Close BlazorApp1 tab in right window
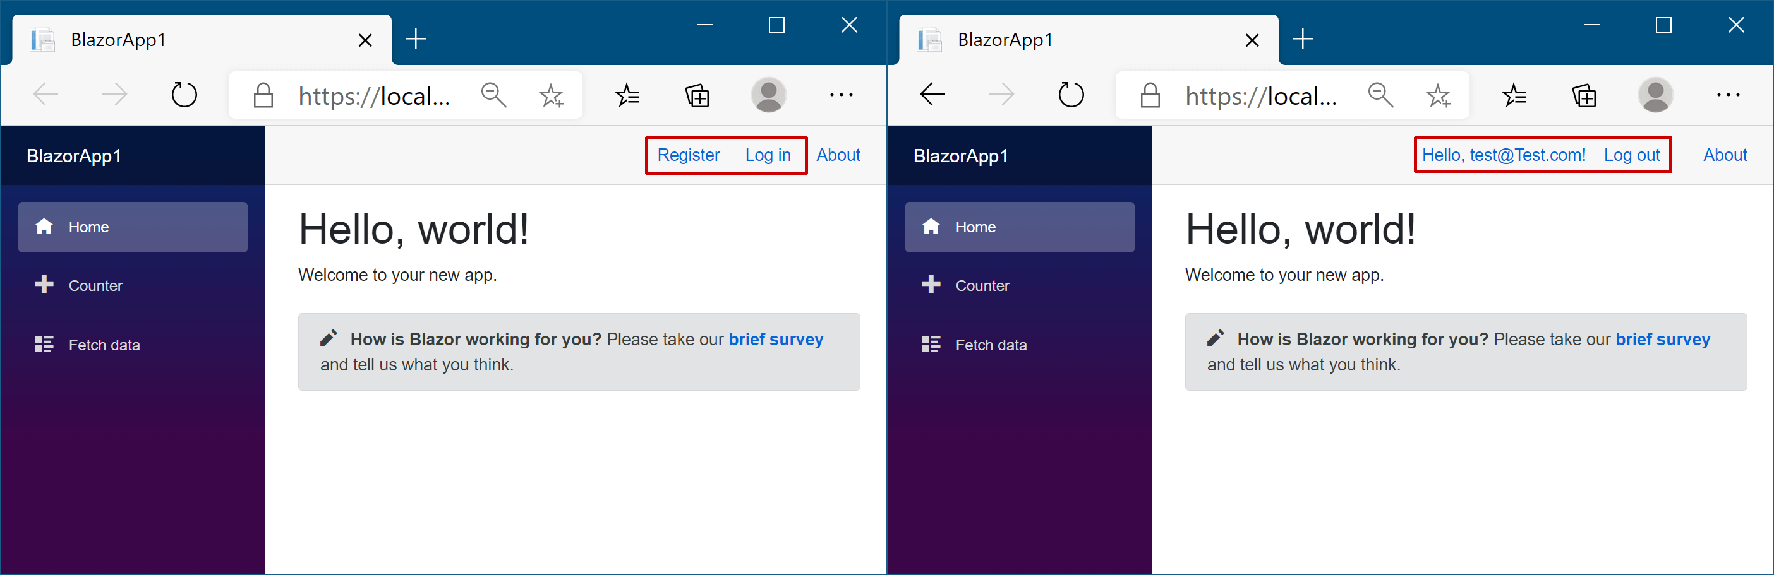This screenshot has height=575, width=1774. tap(1253, 40)
